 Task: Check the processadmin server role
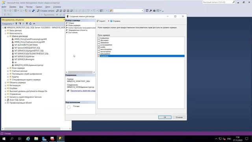pos(99,45)
